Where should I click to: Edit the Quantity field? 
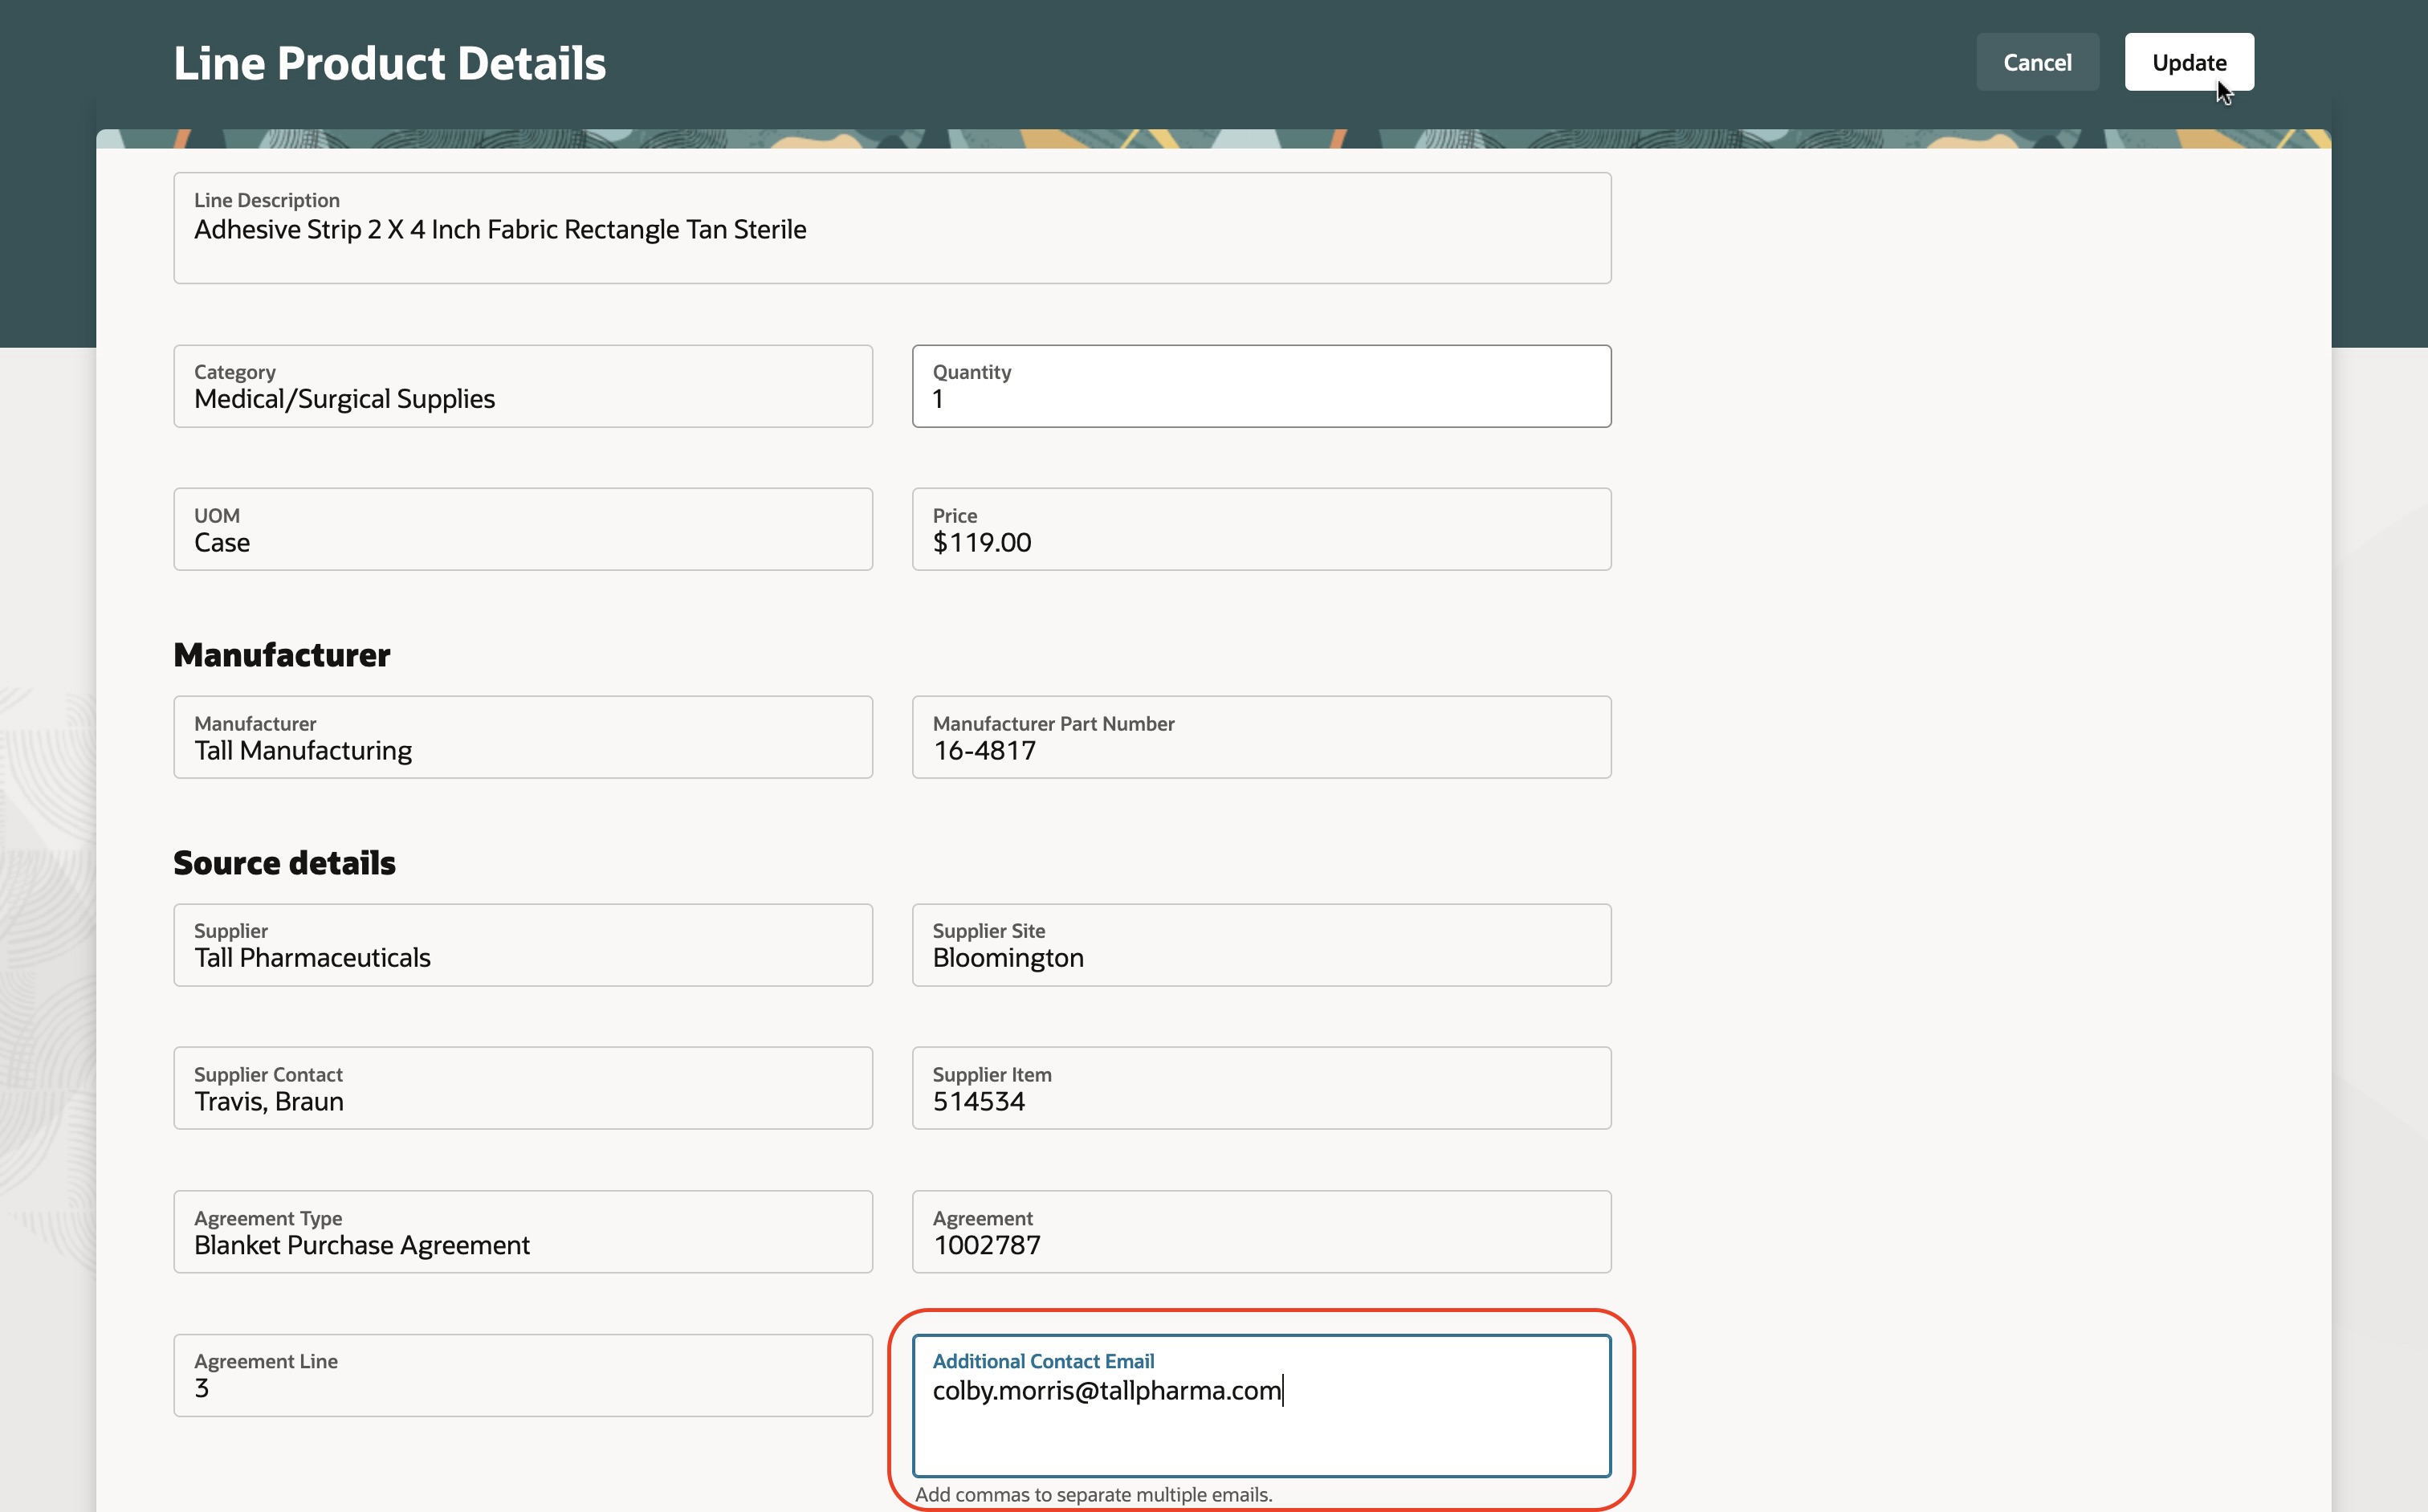click(1260, 386)
